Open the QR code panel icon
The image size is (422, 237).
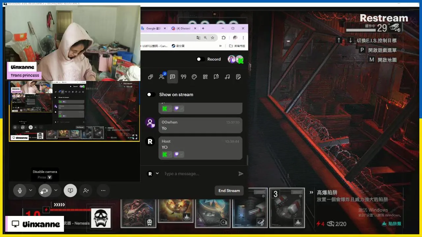[205, 77]
